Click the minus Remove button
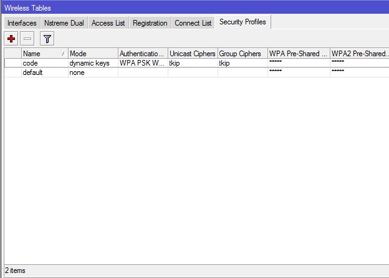 point(27,39)
